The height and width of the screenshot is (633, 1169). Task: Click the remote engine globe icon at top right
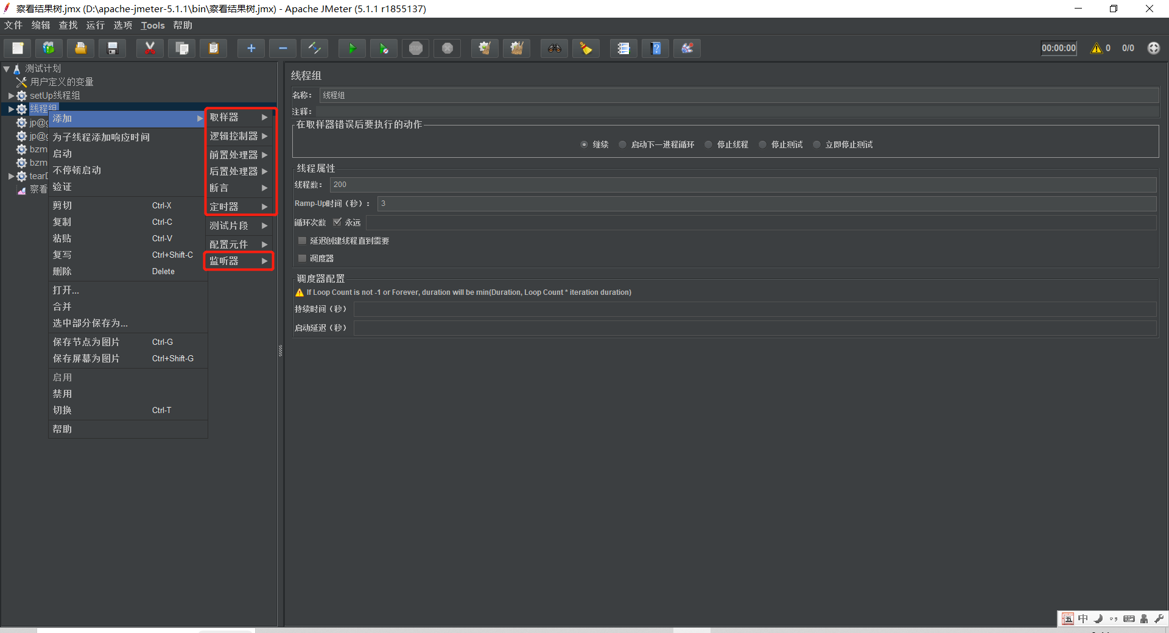pos(1153,48)
